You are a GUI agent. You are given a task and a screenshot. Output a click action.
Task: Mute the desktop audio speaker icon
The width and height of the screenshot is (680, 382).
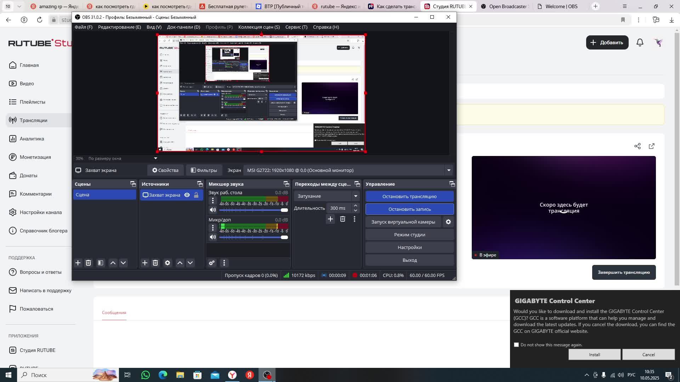212,210
